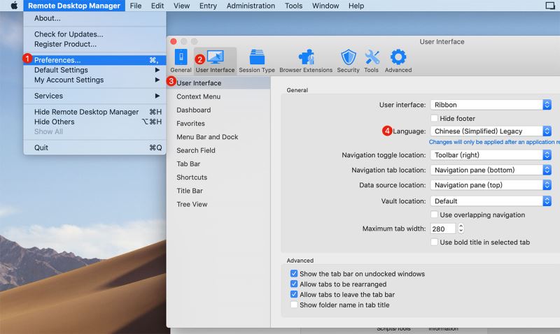The image size is (560, 334).
Task: Enable Use overlapping navigation
Action: (x=434, y=215)
